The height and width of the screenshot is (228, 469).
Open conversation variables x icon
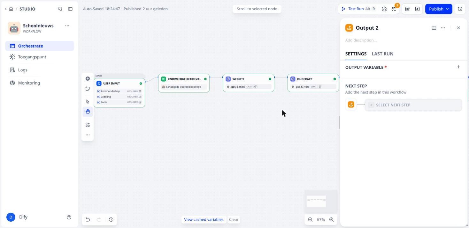[x=417, y=9]
